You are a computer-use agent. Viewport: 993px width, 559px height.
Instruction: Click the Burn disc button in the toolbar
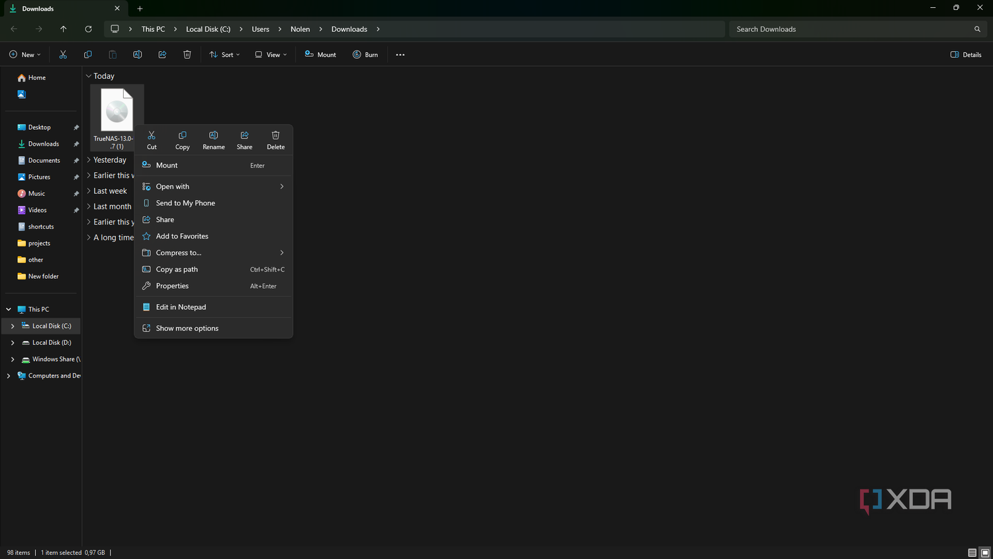pyautogui.click(x=365, y=54)
